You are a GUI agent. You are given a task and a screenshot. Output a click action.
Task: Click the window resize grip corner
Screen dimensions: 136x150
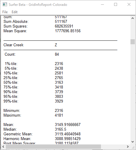[x=133, y=147]
